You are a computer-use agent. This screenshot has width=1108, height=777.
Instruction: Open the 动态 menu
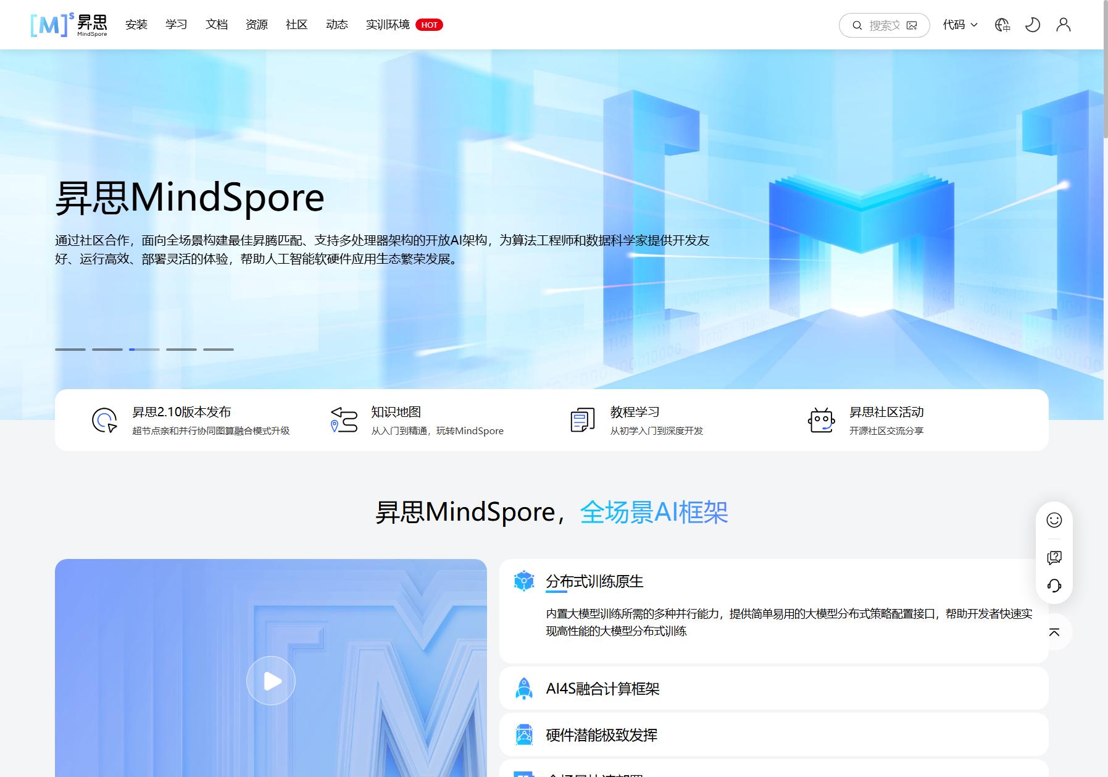click(x=337, y=25)
